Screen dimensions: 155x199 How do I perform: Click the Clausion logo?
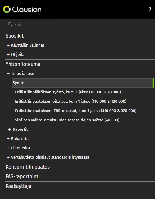[22, 9]
